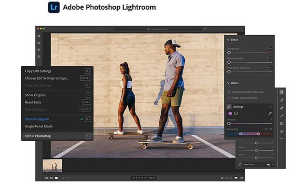Screen dimensions: 304x183
Task: Click the Blacks slider handle
Action: [256, 158]
